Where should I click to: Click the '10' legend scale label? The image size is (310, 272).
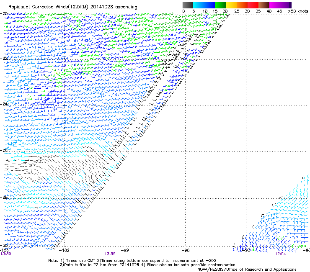coord(205,11)
